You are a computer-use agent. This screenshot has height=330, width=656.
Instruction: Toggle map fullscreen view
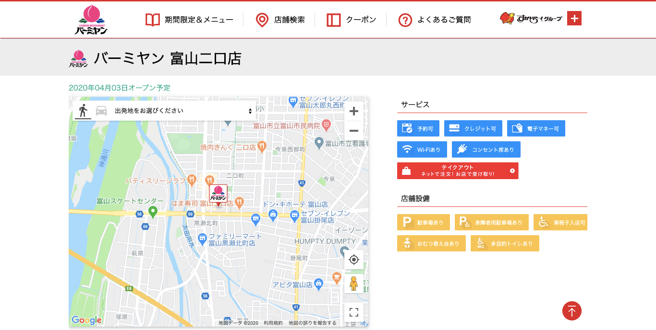click(x=354, y=313)
